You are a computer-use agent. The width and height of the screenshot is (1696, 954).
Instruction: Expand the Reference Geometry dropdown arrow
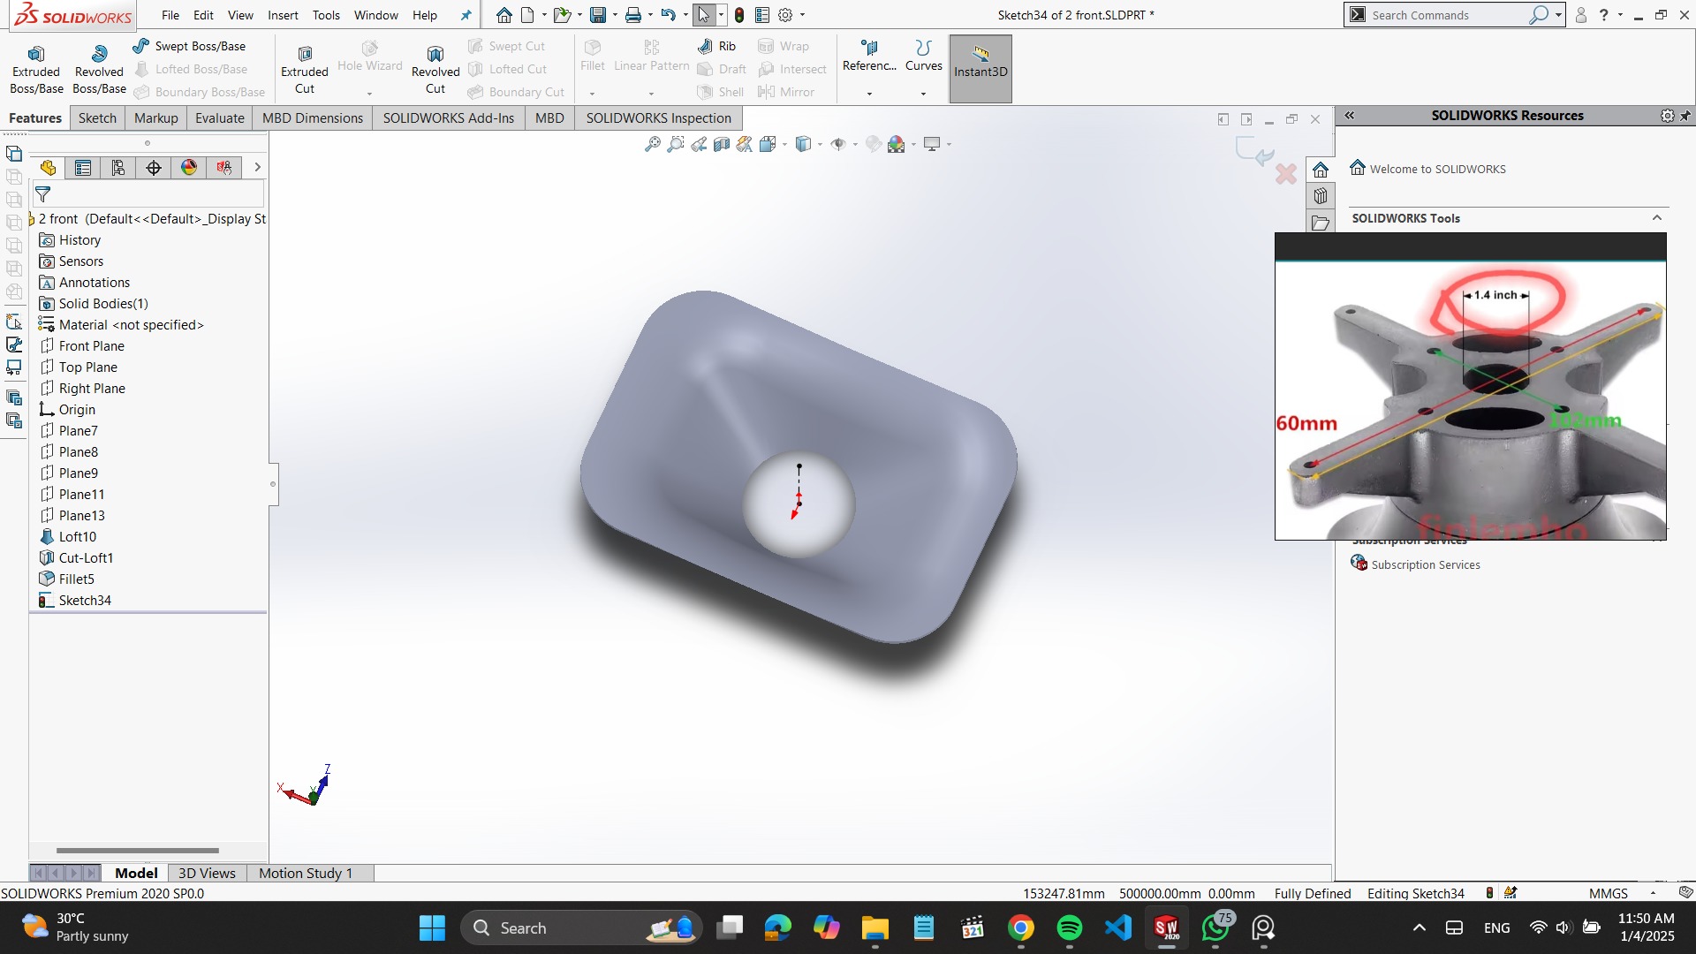(x=869, y=94)
